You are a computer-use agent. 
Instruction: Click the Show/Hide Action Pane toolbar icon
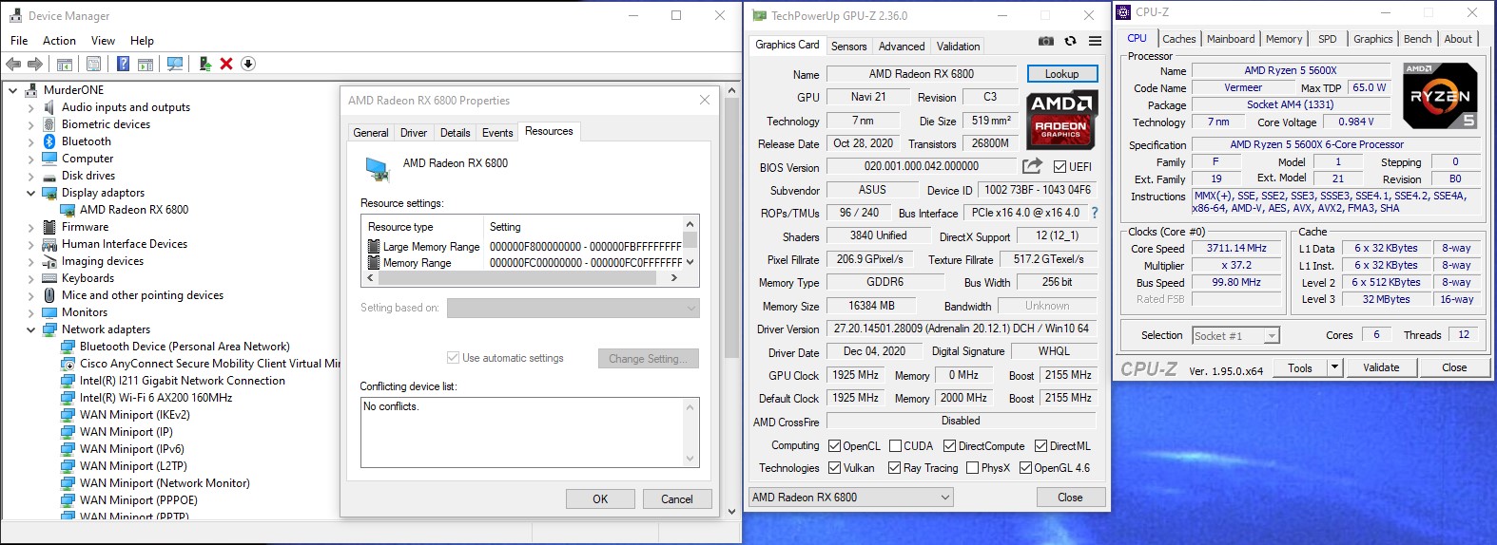click(x=146, y=64)
